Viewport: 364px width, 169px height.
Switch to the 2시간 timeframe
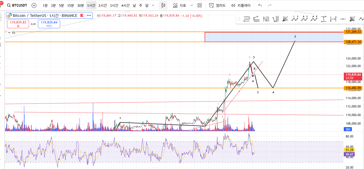pyautogui.click(x=103, y=5)
